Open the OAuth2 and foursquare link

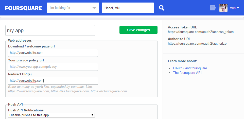(190, 68)
